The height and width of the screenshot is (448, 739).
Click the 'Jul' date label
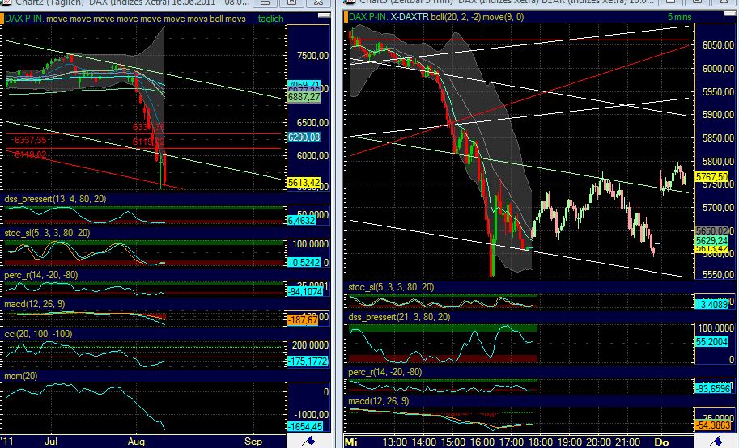[x=51, y=442]
